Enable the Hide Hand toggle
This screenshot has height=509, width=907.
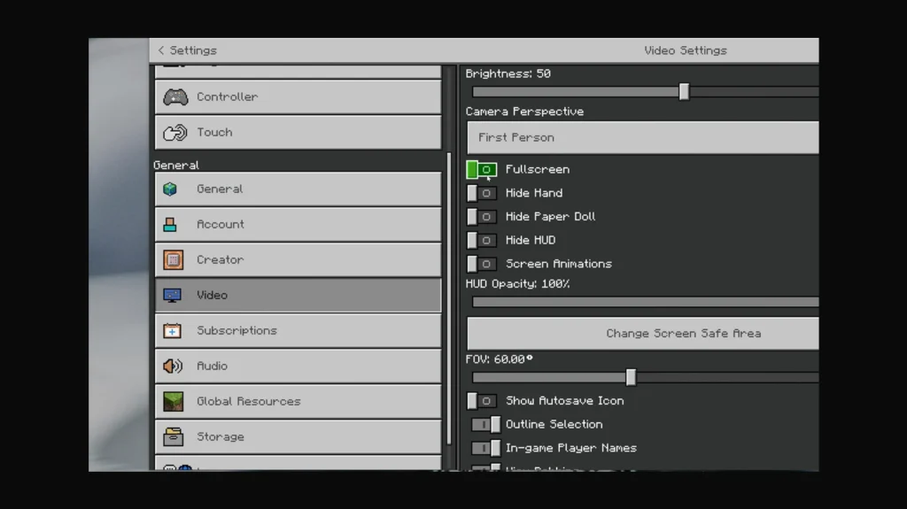(482, 193)
